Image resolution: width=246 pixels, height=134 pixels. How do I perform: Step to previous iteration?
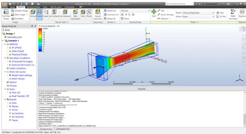[126, 15]
